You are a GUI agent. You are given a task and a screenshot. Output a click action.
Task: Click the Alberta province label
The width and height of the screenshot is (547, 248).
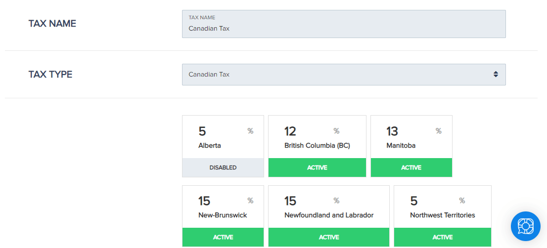point(210,146)
